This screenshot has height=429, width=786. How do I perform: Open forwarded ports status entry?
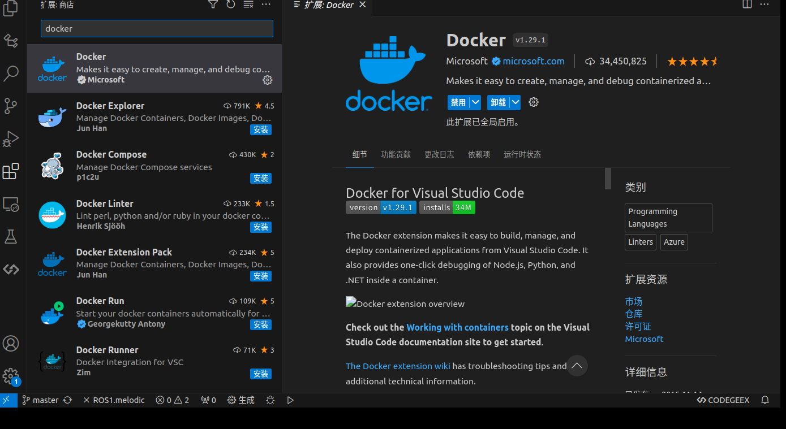[x=208, y=400]
